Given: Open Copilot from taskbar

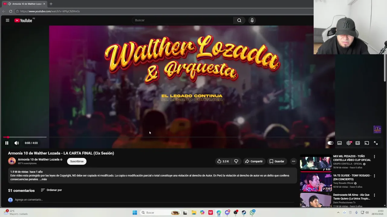Looking at the screenshot, I should coord(202,212).
